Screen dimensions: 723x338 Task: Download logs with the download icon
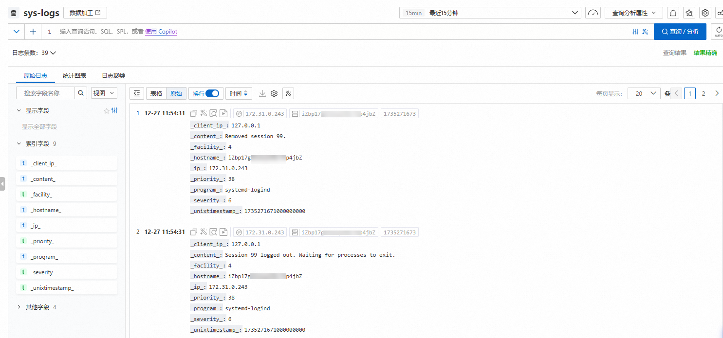click(262, 93)
